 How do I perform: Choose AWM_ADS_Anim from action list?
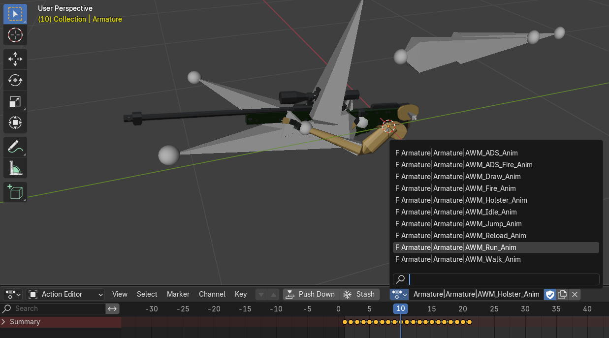[496, 153]
